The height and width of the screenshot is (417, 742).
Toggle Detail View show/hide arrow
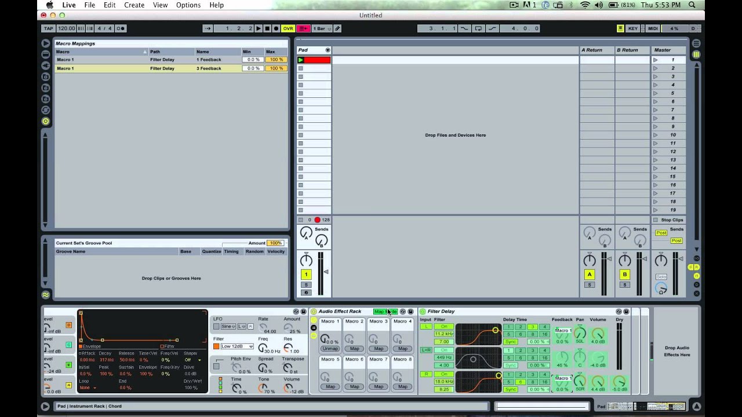pos(697,407)
